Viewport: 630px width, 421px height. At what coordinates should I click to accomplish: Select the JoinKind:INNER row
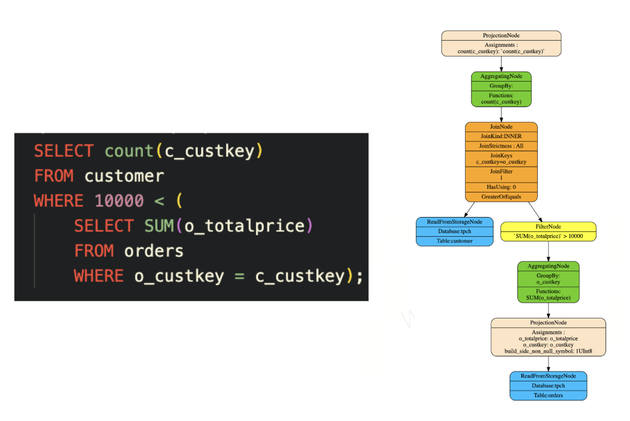coord(501,136)
